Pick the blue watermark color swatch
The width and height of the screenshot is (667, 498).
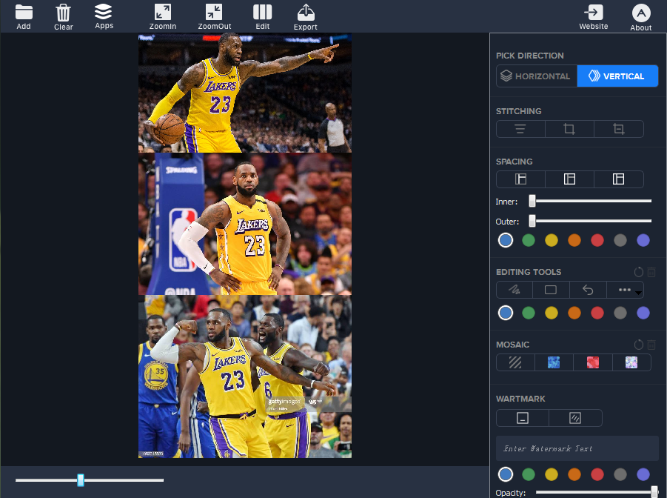(x=506, y=474)
